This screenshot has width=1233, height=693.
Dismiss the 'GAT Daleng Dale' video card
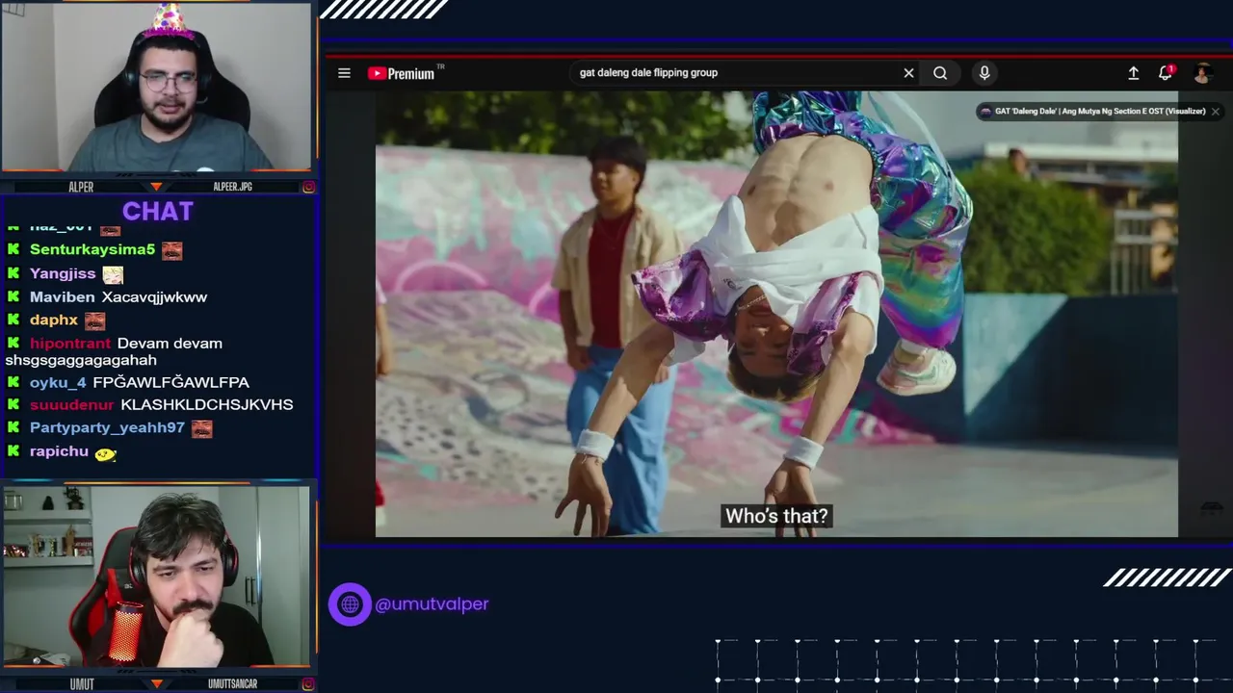tap(1216, 112)
